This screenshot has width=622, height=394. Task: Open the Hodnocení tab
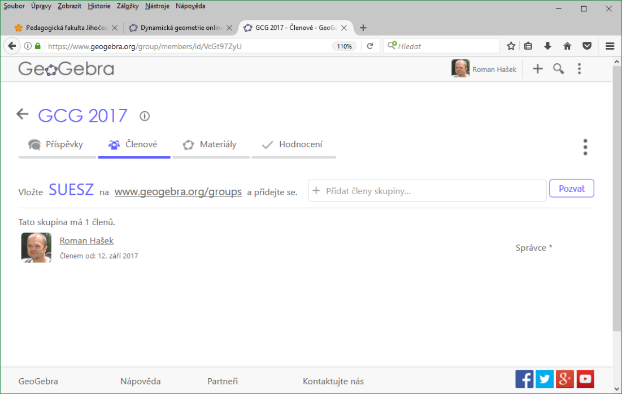[294, 147]
